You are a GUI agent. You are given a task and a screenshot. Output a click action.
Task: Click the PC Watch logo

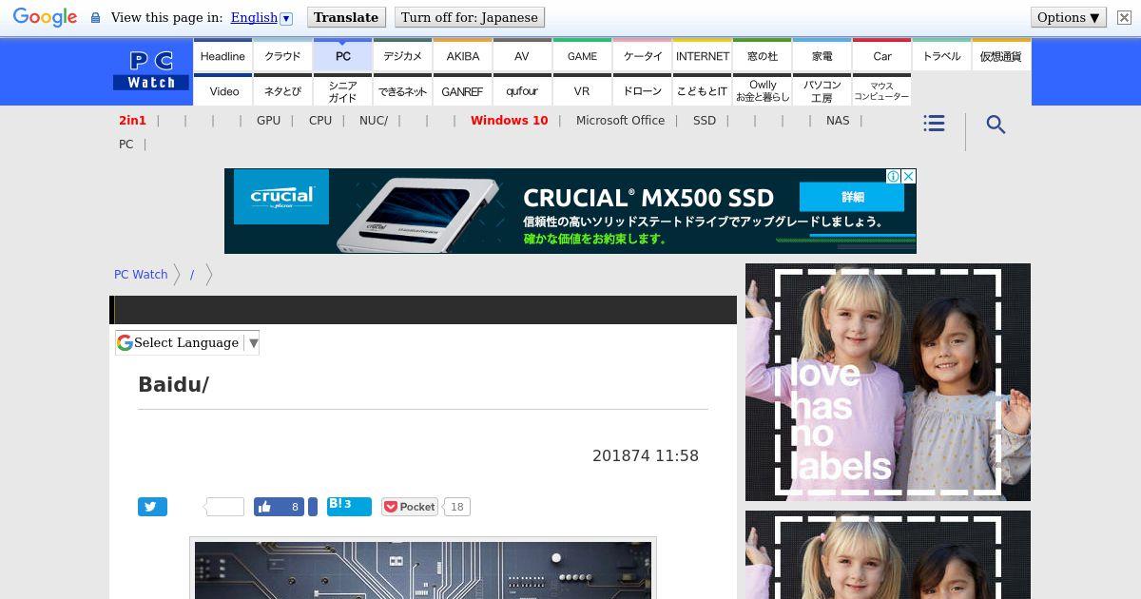tap(151, 70)
